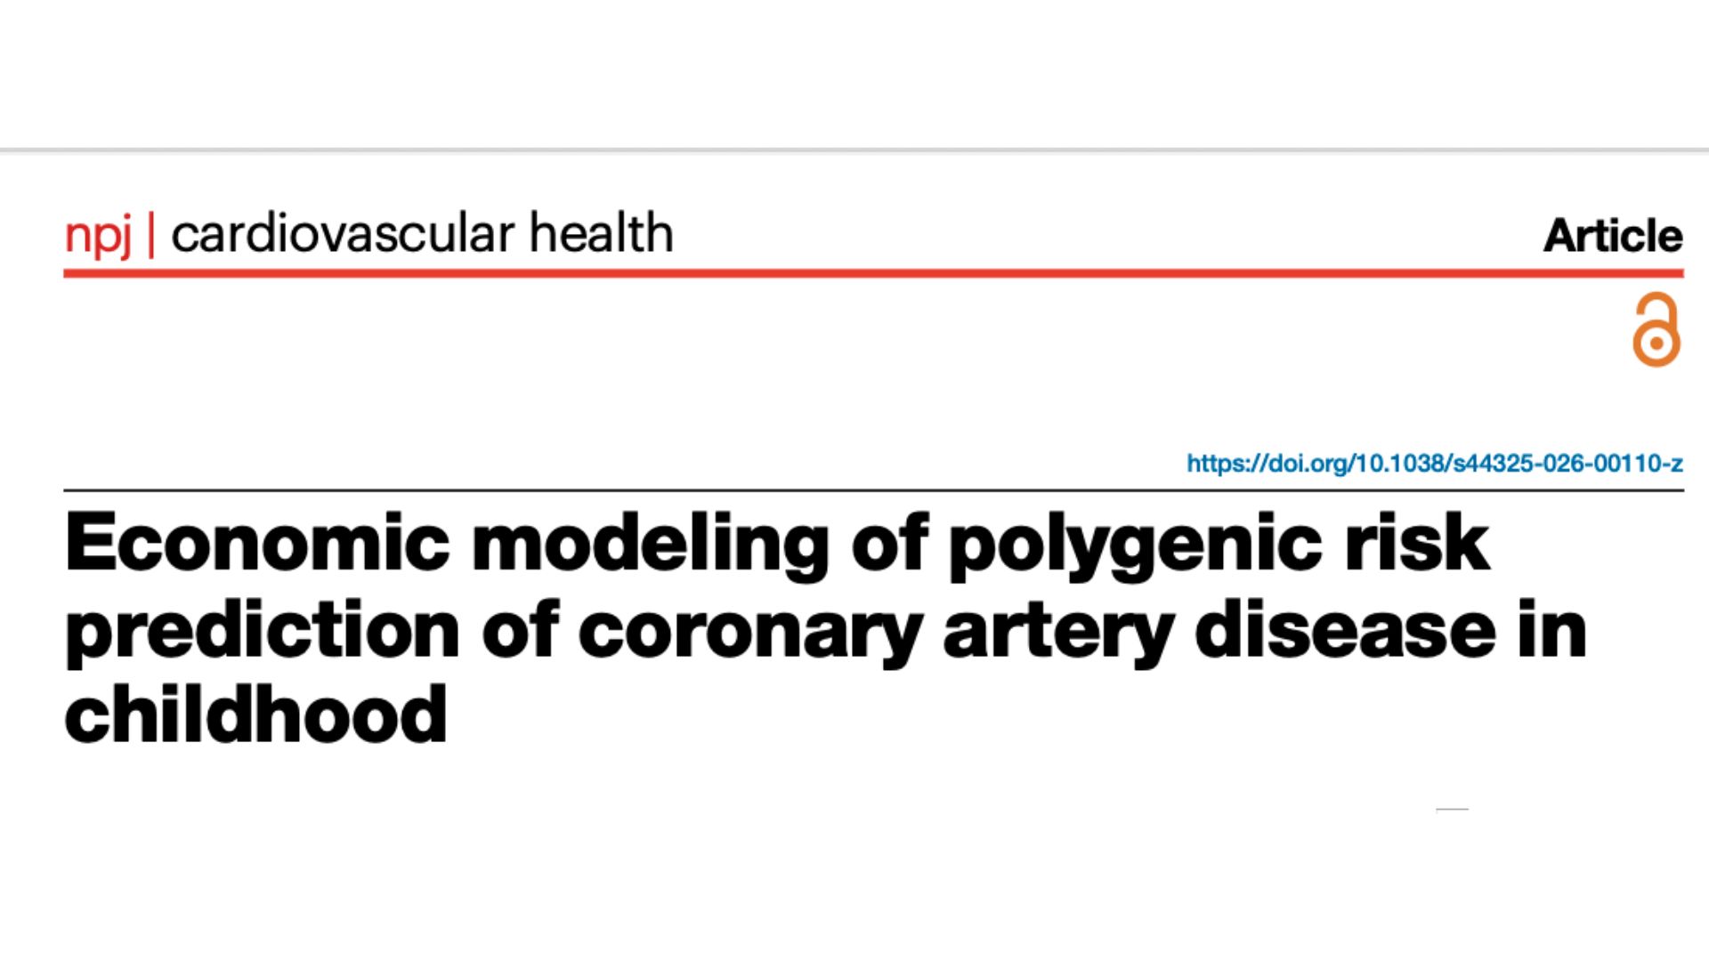This screenshot has width=1709, height=961.
Task: Click the words polygenic risk in title
Action: 1219,545
